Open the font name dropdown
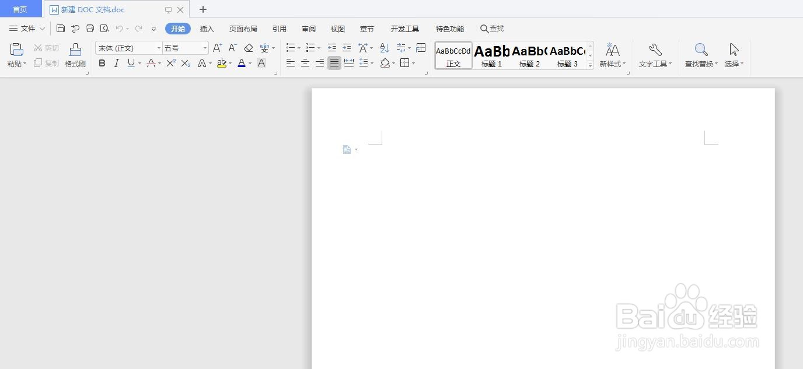This screenshot has height=369, width=803. click(x=159, y=47)
